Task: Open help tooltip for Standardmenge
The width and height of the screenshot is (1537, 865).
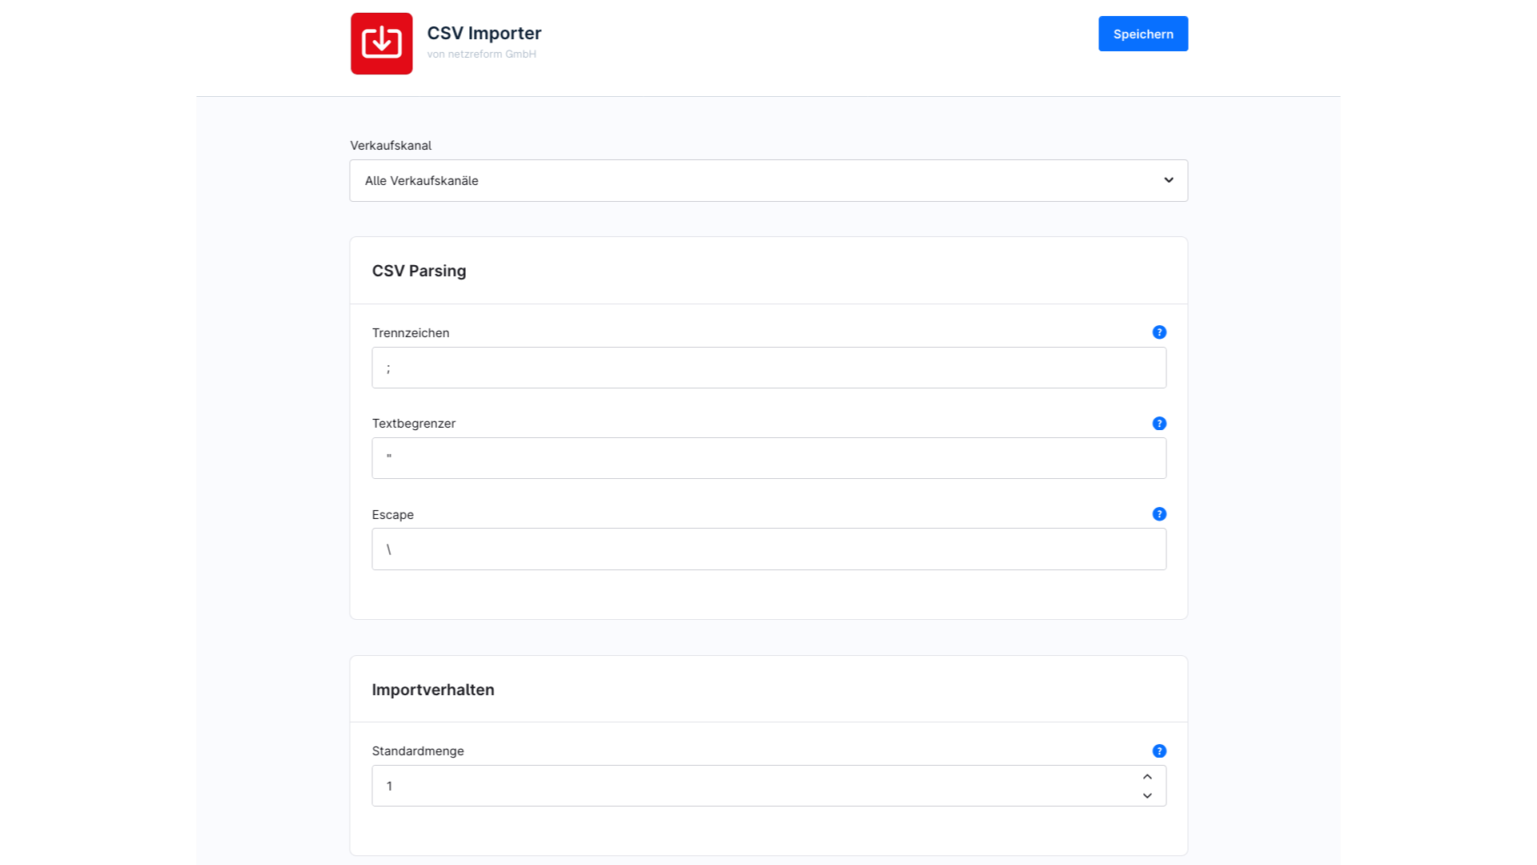Action: point(1158,751)
